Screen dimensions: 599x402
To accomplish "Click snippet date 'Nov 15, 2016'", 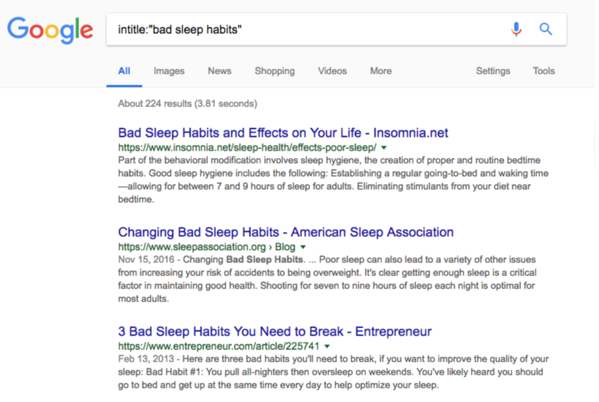I will 146,259.
